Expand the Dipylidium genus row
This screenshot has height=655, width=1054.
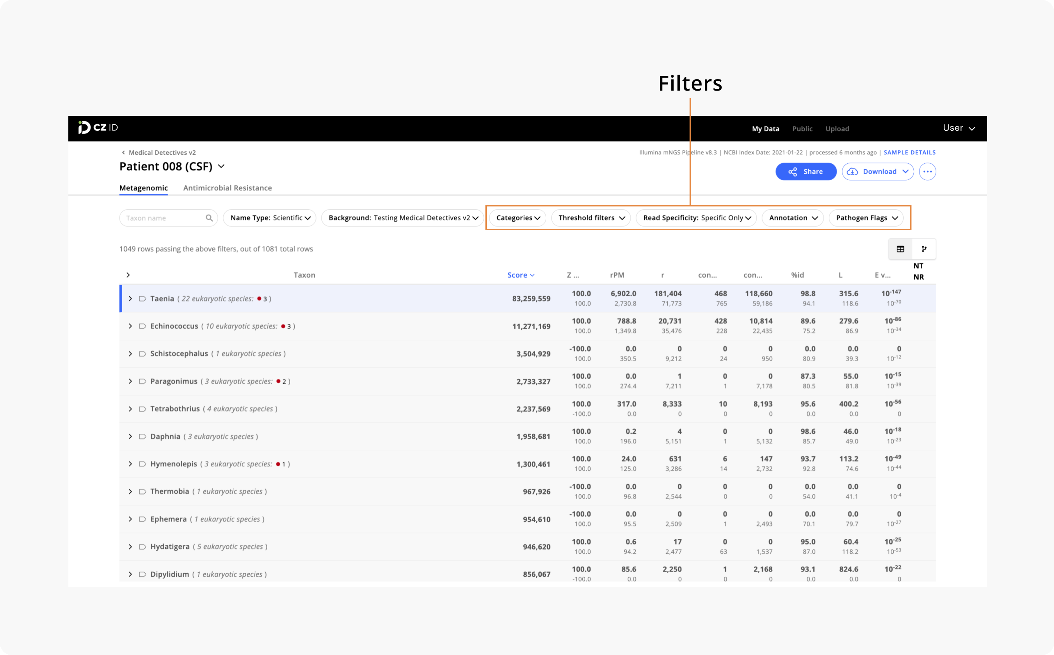point(130,574)
